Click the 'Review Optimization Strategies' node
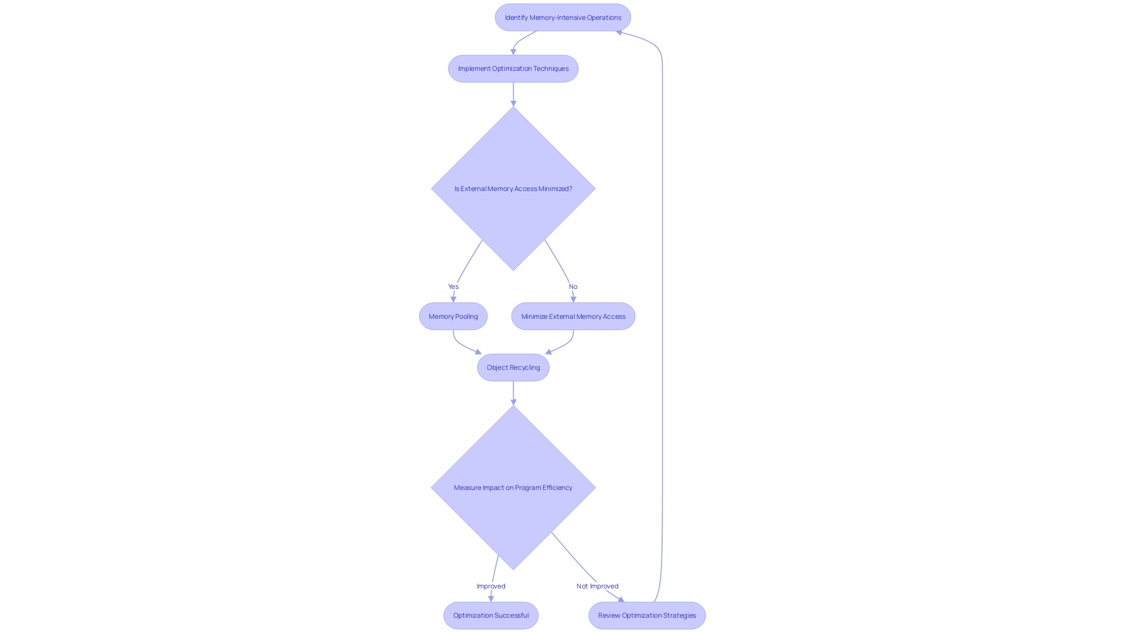Image resolution: width=1125 pixels, height=633 pixels. point(647,614)
